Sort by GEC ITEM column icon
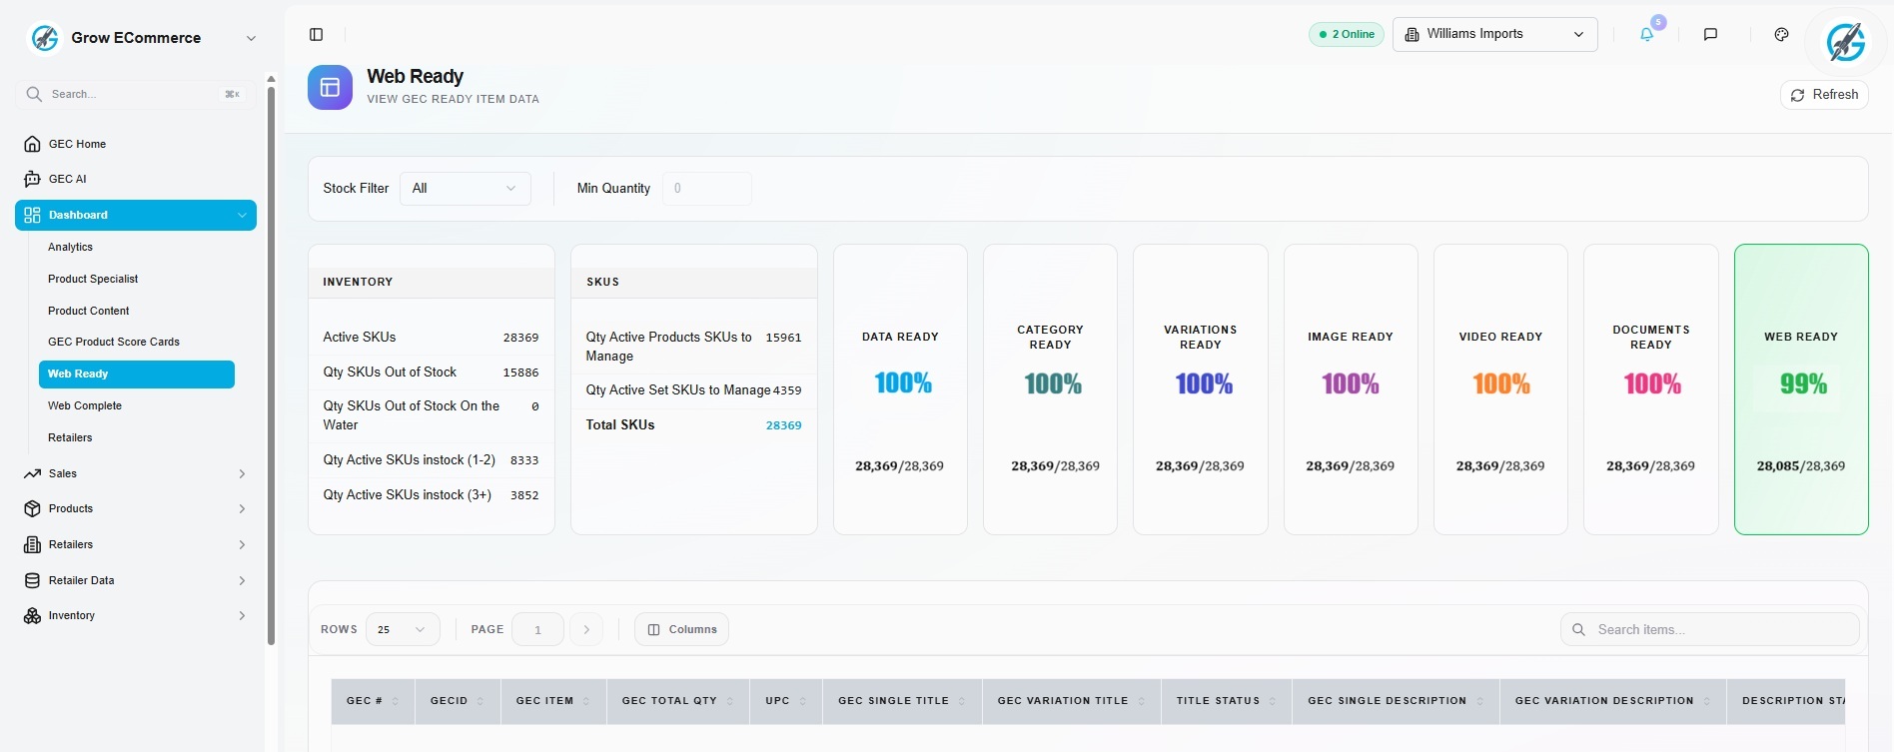 586,701
